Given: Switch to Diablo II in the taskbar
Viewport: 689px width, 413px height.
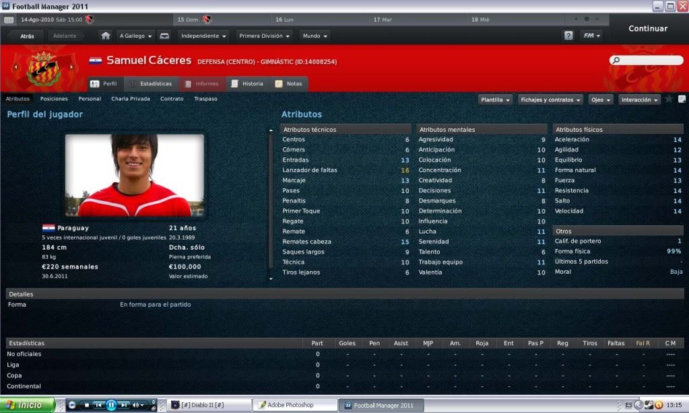Looking at the screenshot, I should point(209,405).
